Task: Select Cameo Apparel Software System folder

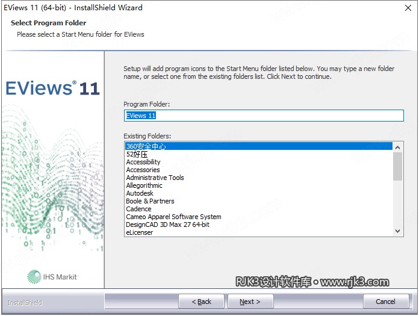Action: [x=259, y=217]
